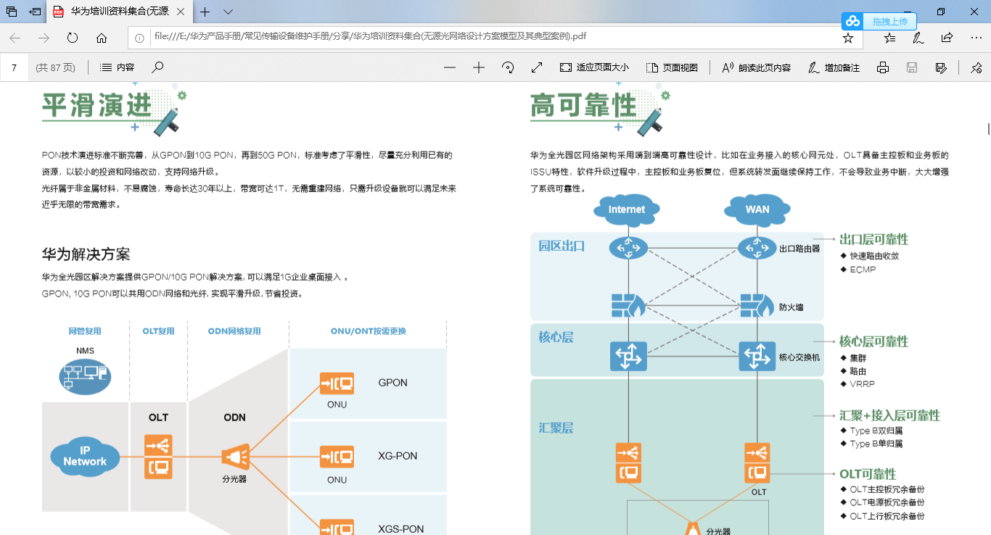The image size is (991, 535).
Task: Save the PDF document
Action: tap(912, 67)
